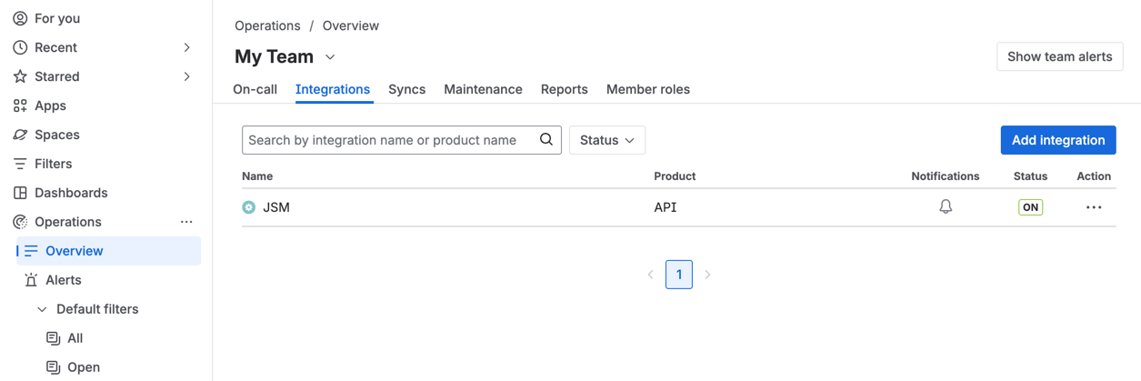
Task: Click the Show team alerts button
Action: pos(1059,56)
